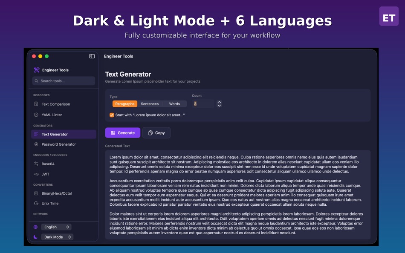Toggle Start with Lorem ipsum checkbox
The height and width of the screenshot is (253, 405).
click(x=112, y=115)
